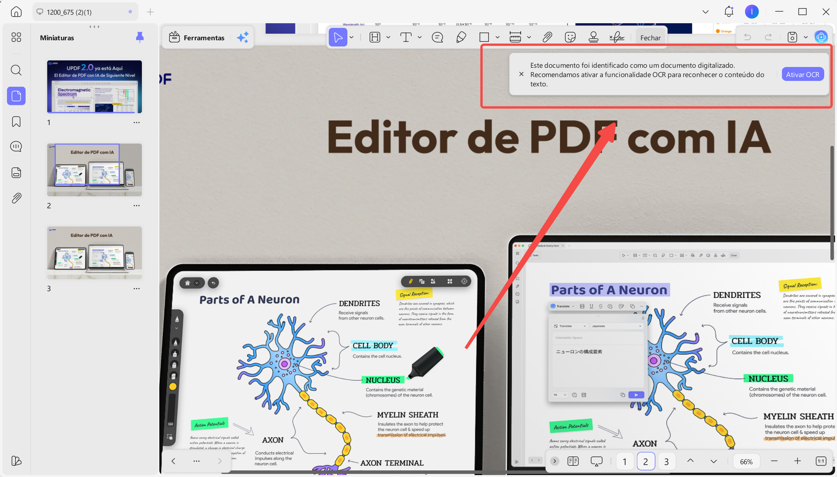This screenshot has width=837, height=477.
Task: Click the AI sparkle icon beside Ferramentas
Action: point(243,38)
